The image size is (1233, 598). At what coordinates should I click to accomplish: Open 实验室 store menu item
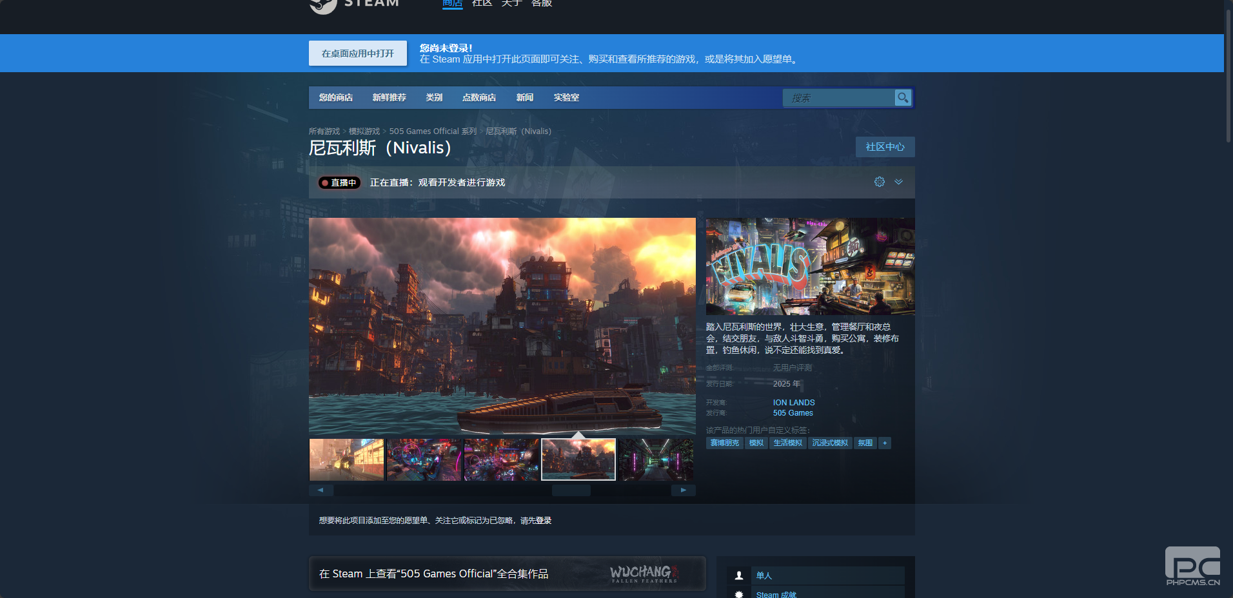click(x=566, y=97)
